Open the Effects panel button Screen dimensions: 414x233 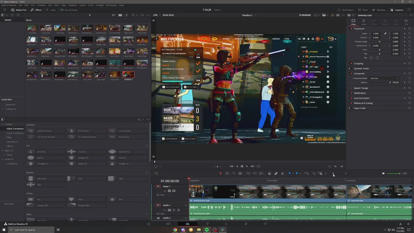click(36, 10)
